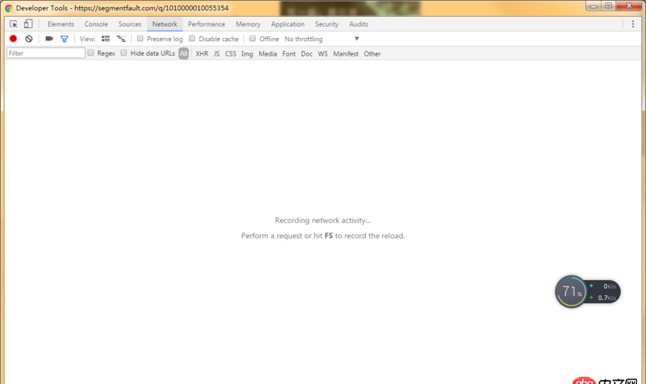
Task: Filter requests by XHR
Action: pos(202,53)
